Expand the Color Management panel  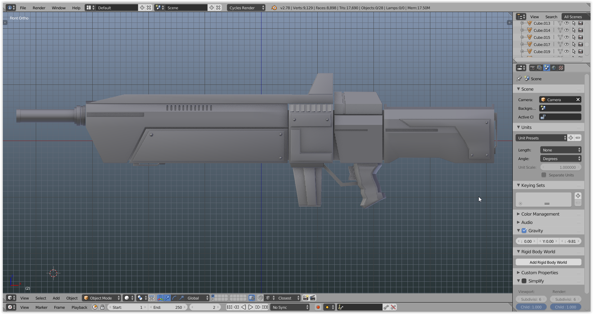pyautogui.click(x=540, y=214)
